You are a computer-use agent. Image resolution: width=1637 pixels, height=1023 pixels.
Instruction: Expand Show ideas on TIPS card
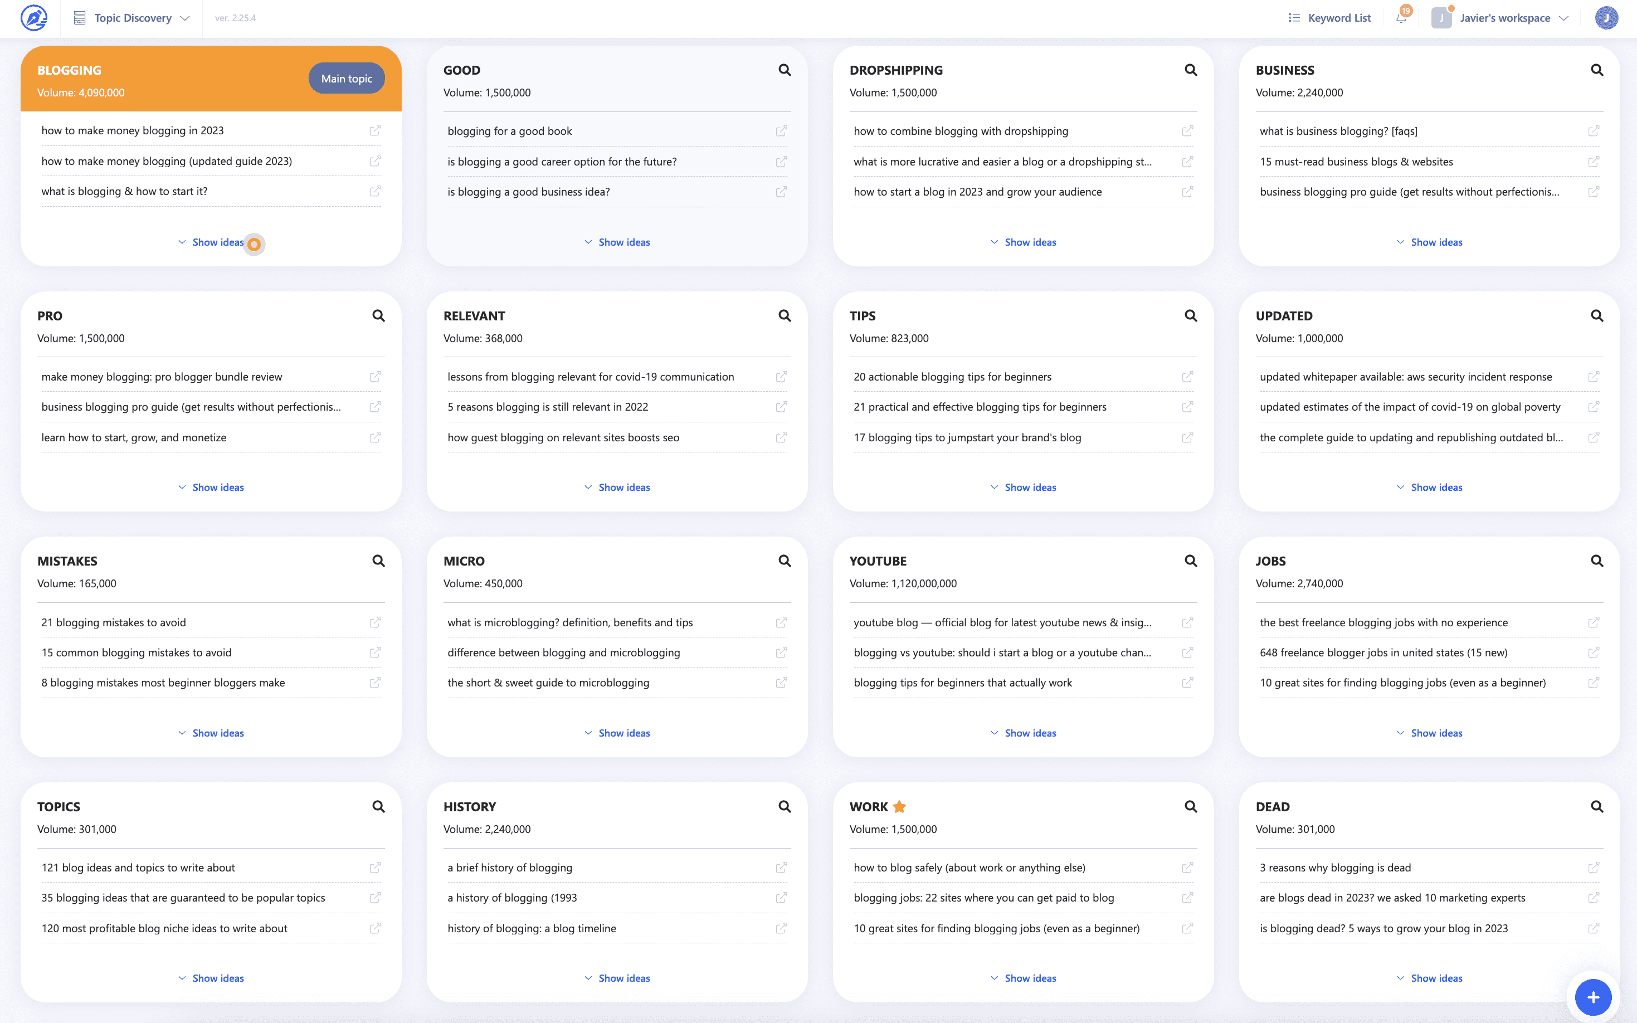coord(1023,487)
